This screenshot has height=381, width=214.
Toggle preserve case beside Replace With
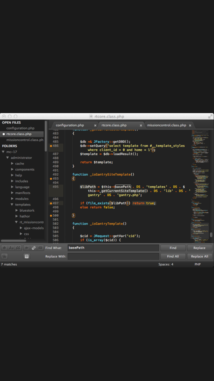click(x=4, y=256)
